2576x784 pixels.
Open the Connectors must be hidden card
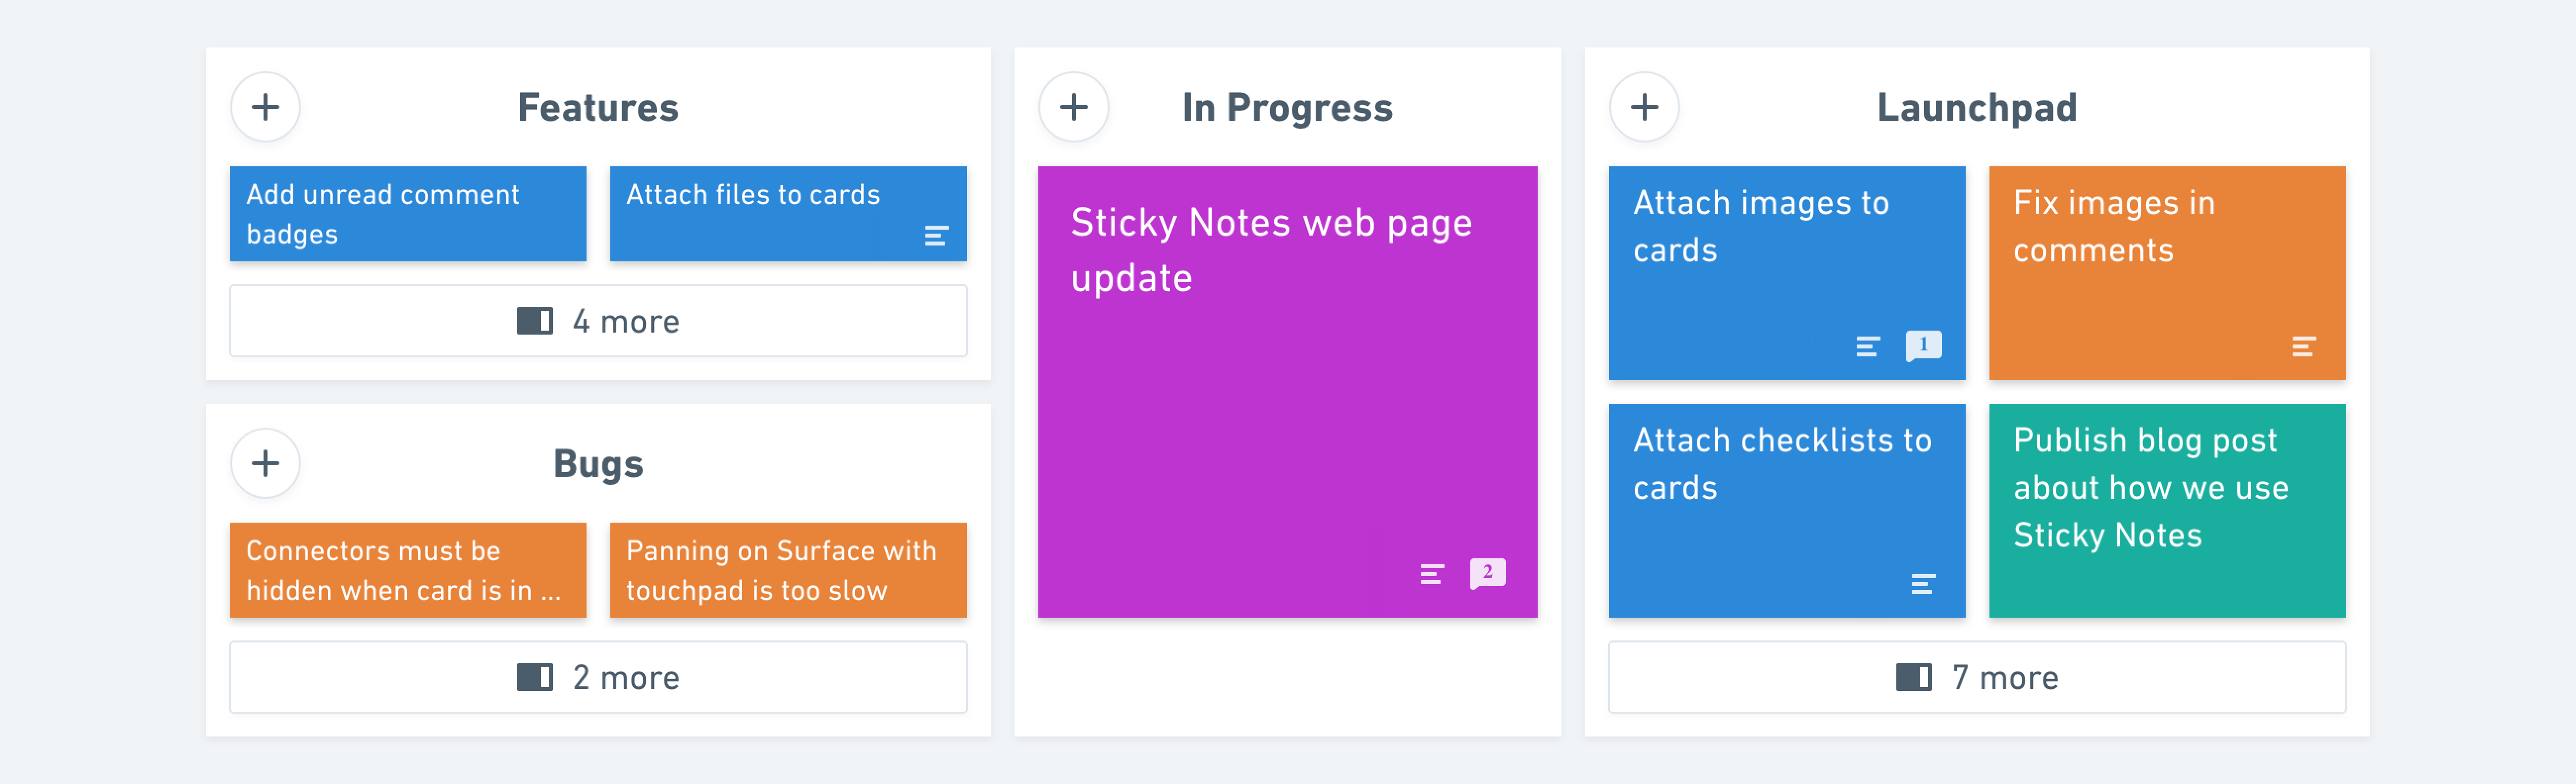[x=408, y=570]
